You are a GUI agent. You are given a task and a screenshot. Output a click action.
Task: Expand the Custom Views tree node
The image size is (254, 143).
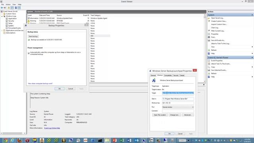[2, 14]
